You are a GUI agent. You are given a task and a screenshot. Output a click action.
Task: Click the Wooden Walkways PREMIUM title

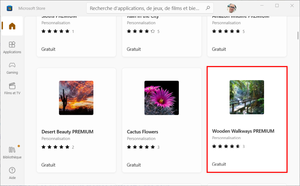(243, 131)
